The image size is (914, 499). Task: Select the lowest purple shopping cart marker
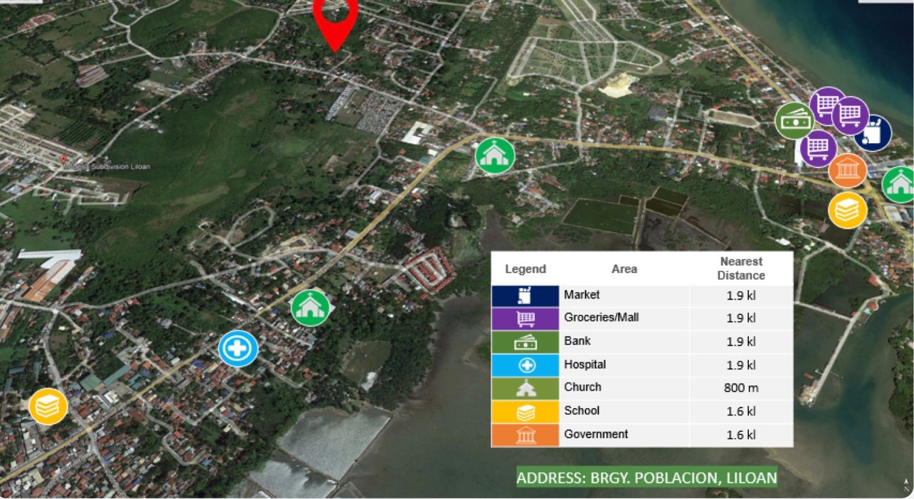(817, 148)
